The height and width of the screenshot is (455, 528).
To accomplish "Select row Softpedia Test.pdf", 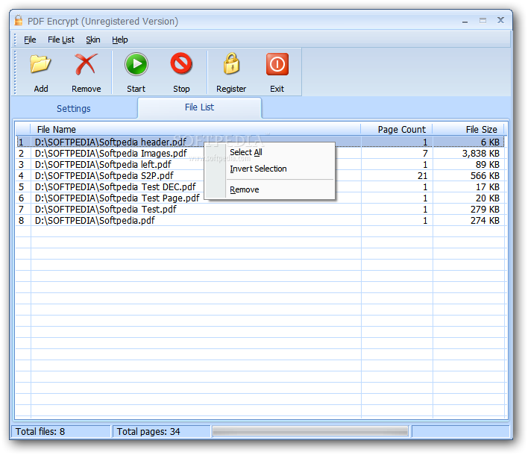I will point(260,209).
